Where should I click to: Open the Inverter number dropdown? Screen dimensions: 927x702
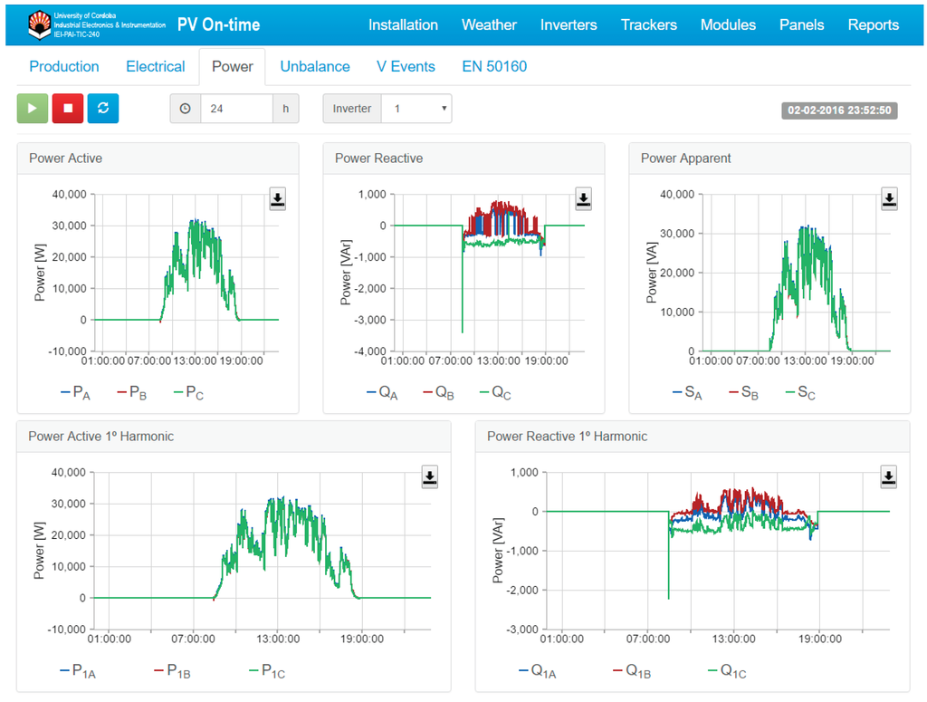[416, 109]
